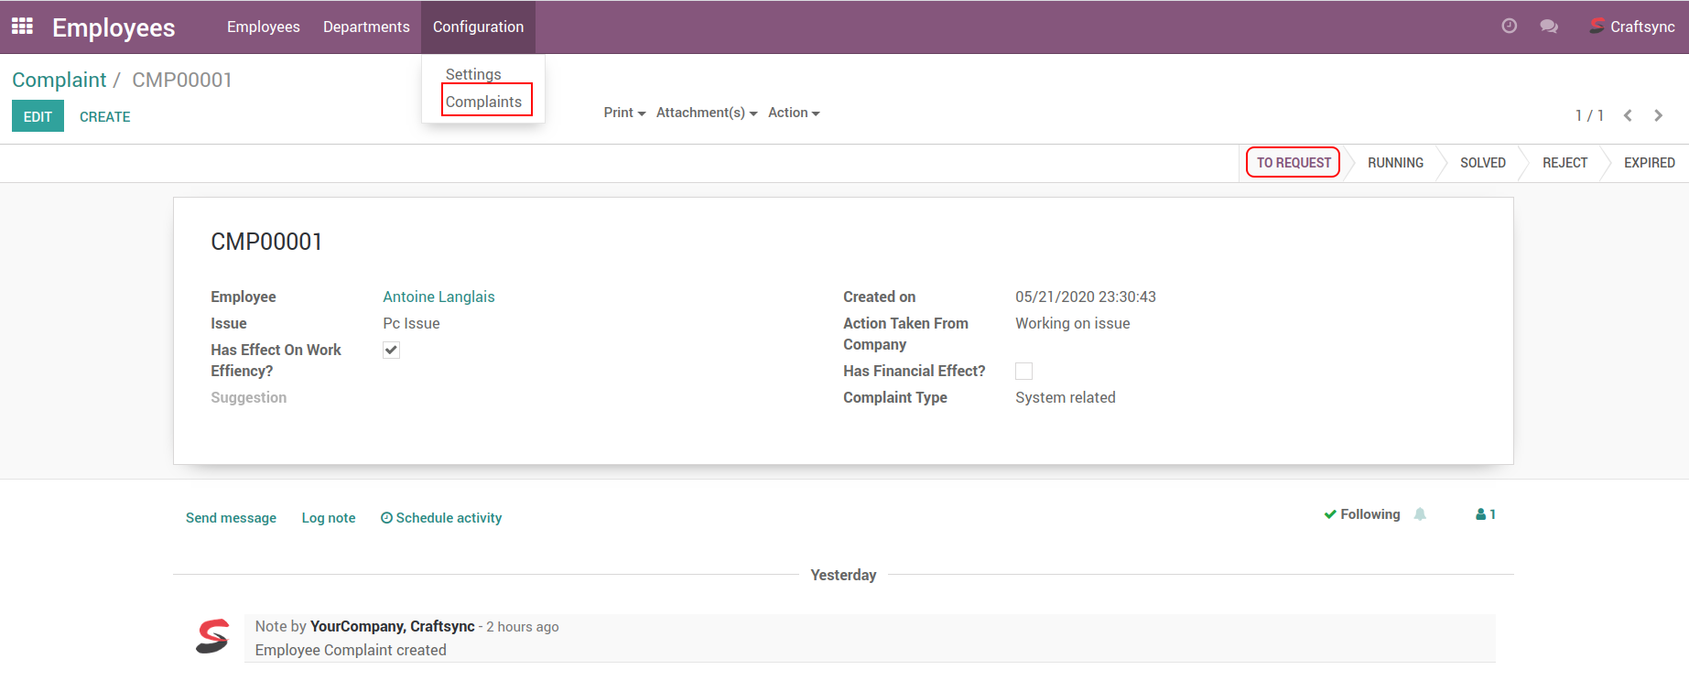The image size is (1689, 691).
Task: Click the notification bell icon
Action: (x=1420, y=514)
